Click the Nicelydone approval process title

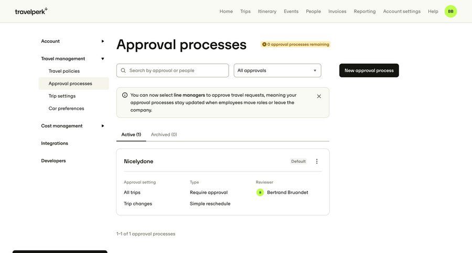pyautogui.click(x=138, y=162)
